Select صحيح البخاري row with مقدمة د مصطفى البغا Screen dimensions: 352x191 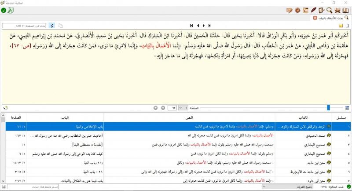click(178, 145)
